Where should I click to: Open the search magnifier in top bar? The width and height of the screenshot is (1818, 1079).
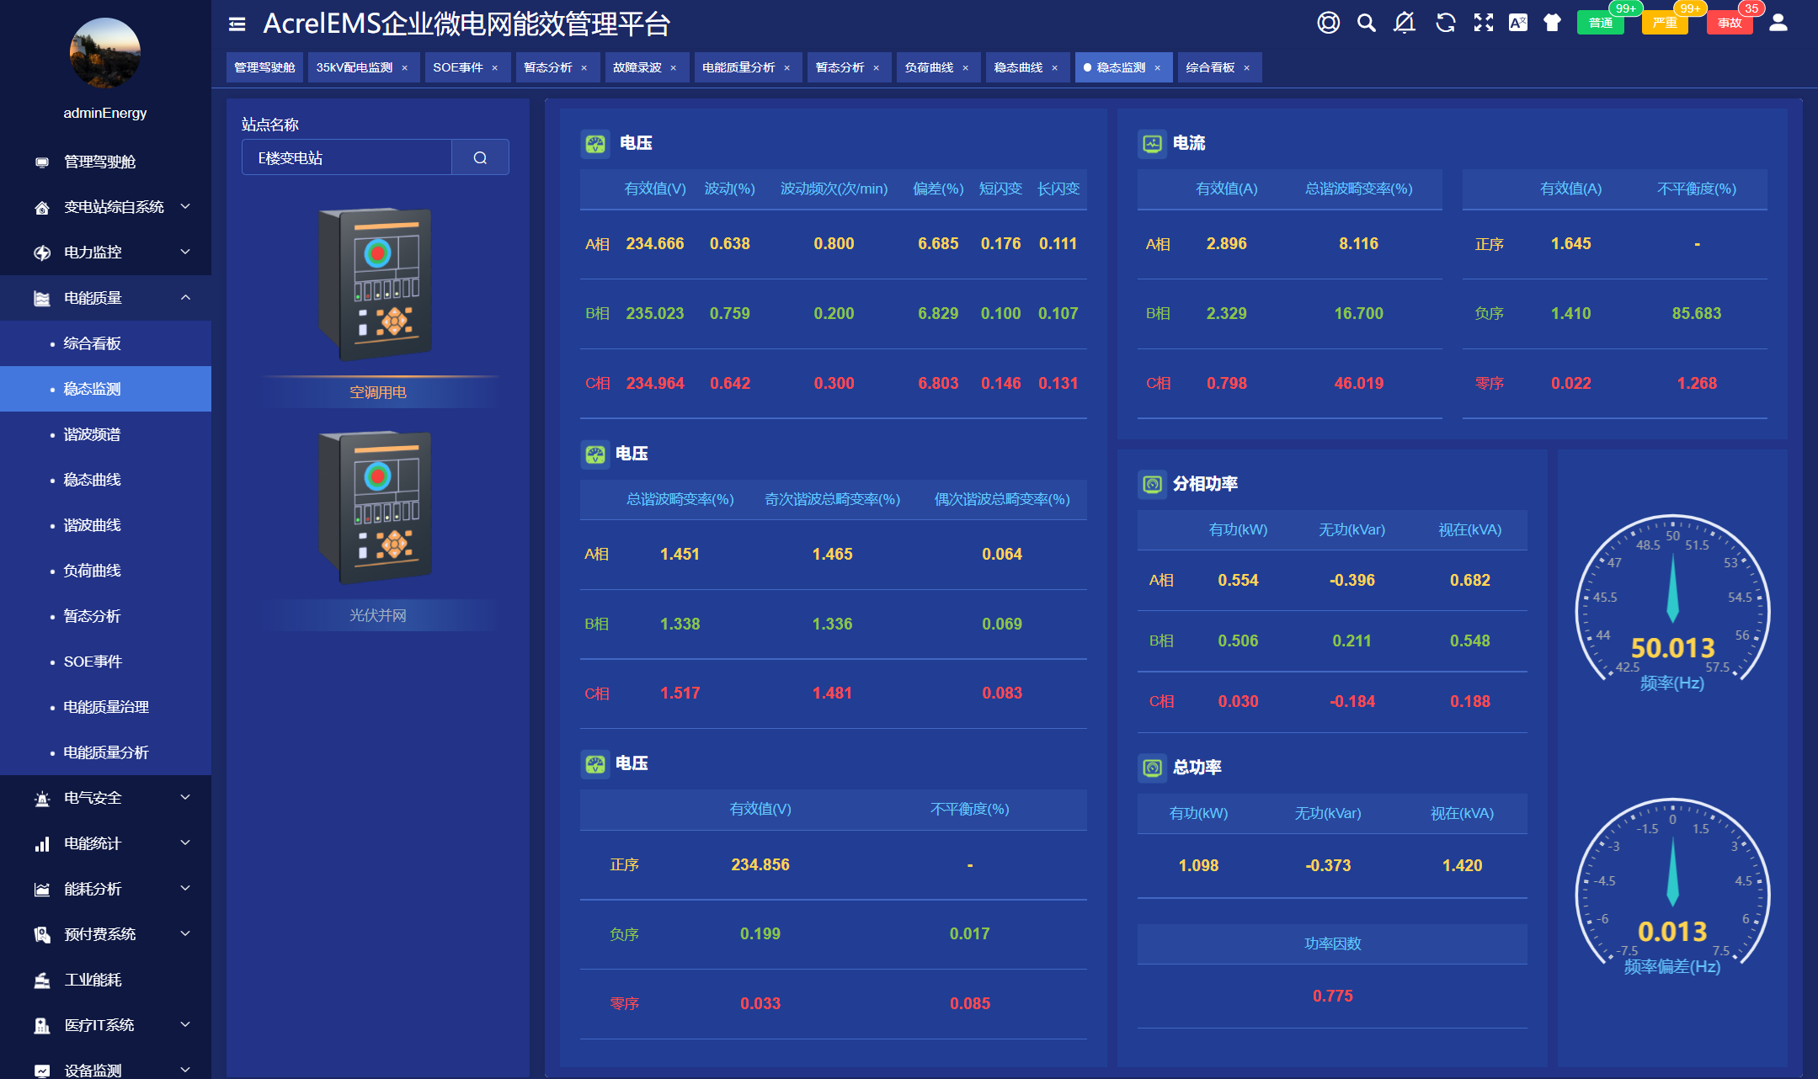click(x=1366, y=23)
